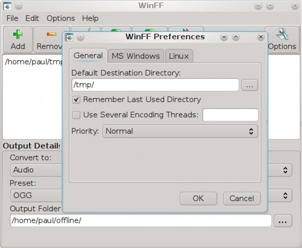Minimize the main WinFF window
Image resolution: width=302 pixels, height=248 pixels.
point(258,6)
